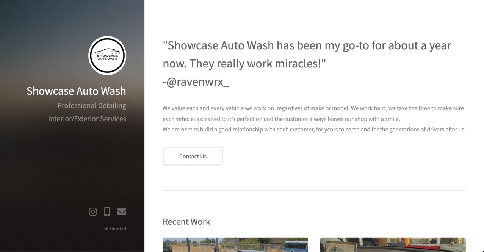Click the Professional Detailing tagline
484x252 pixels.
[x=92, y=105]
